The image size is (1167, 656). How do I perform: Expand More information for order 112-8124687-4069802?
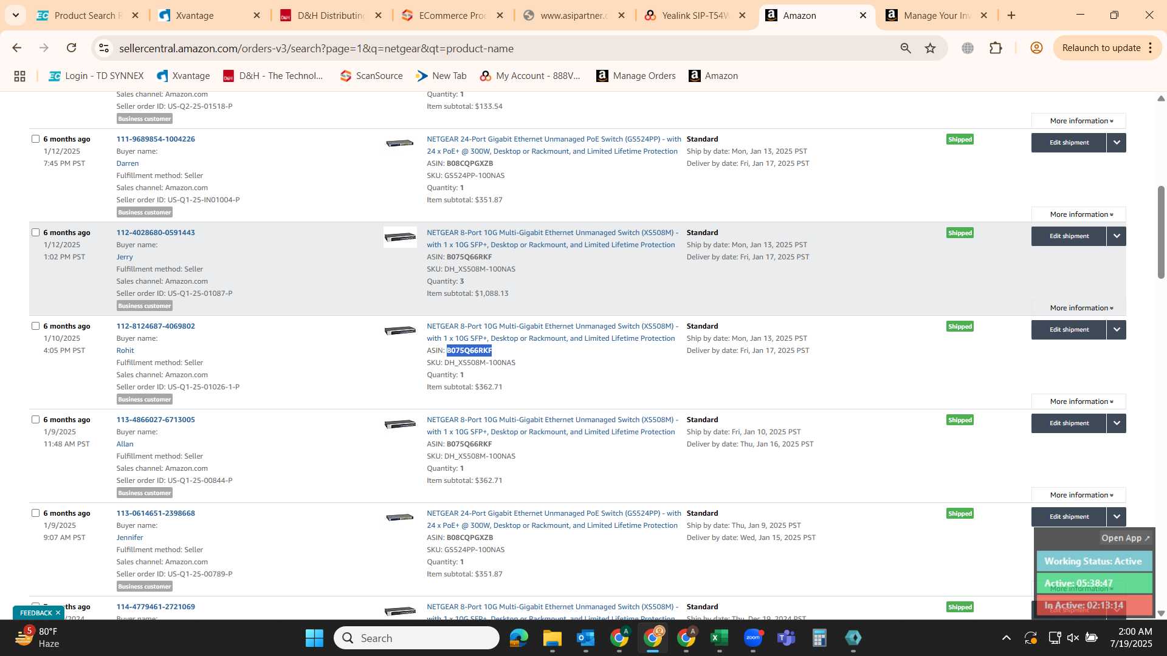pyautogui.click(x=1079, y=401)
